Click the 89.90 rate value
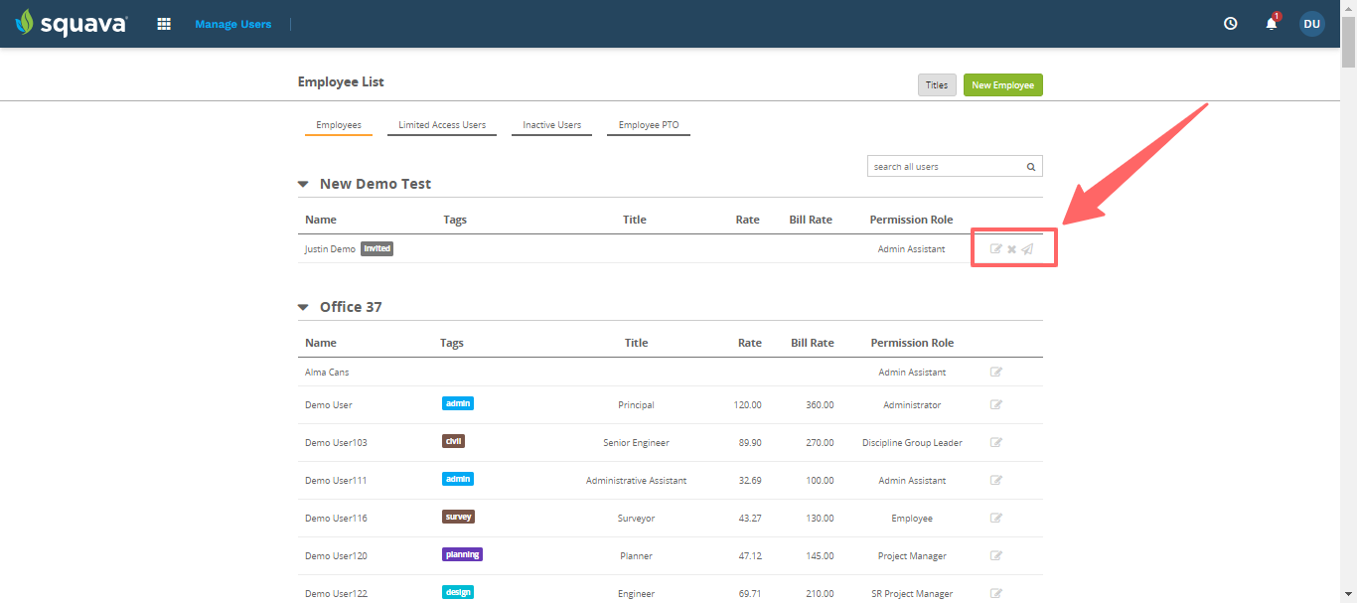1357x603 pixels. pyautogui.click(x=750, y=443)
